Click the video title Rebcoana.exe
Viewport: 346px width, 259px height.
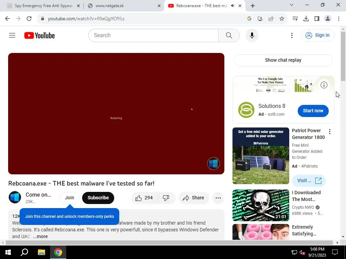[x=81, y=183]
